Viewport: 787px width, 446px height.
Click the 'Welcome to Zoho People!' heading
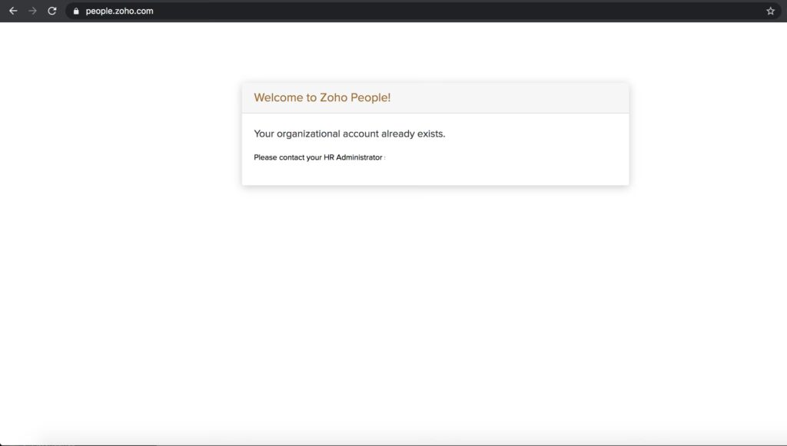pyautogui.click(x=322, y=97)
